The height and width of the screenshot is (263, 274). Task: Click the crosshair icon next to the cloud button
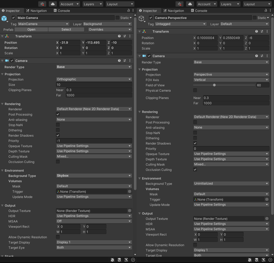point(42,4)
